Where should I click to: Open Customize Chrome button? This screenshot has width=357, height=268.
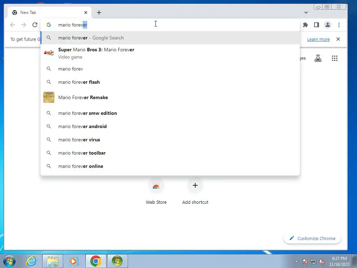point(312,238)
